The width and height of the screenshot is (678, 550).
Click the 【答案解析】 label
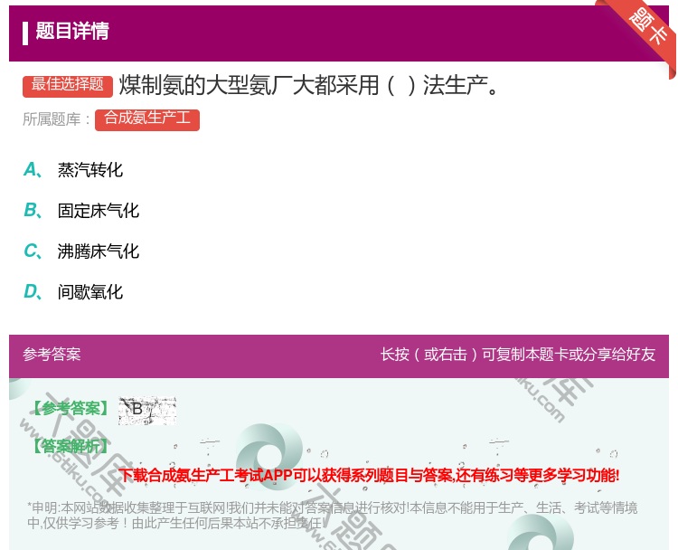(71, 446)
